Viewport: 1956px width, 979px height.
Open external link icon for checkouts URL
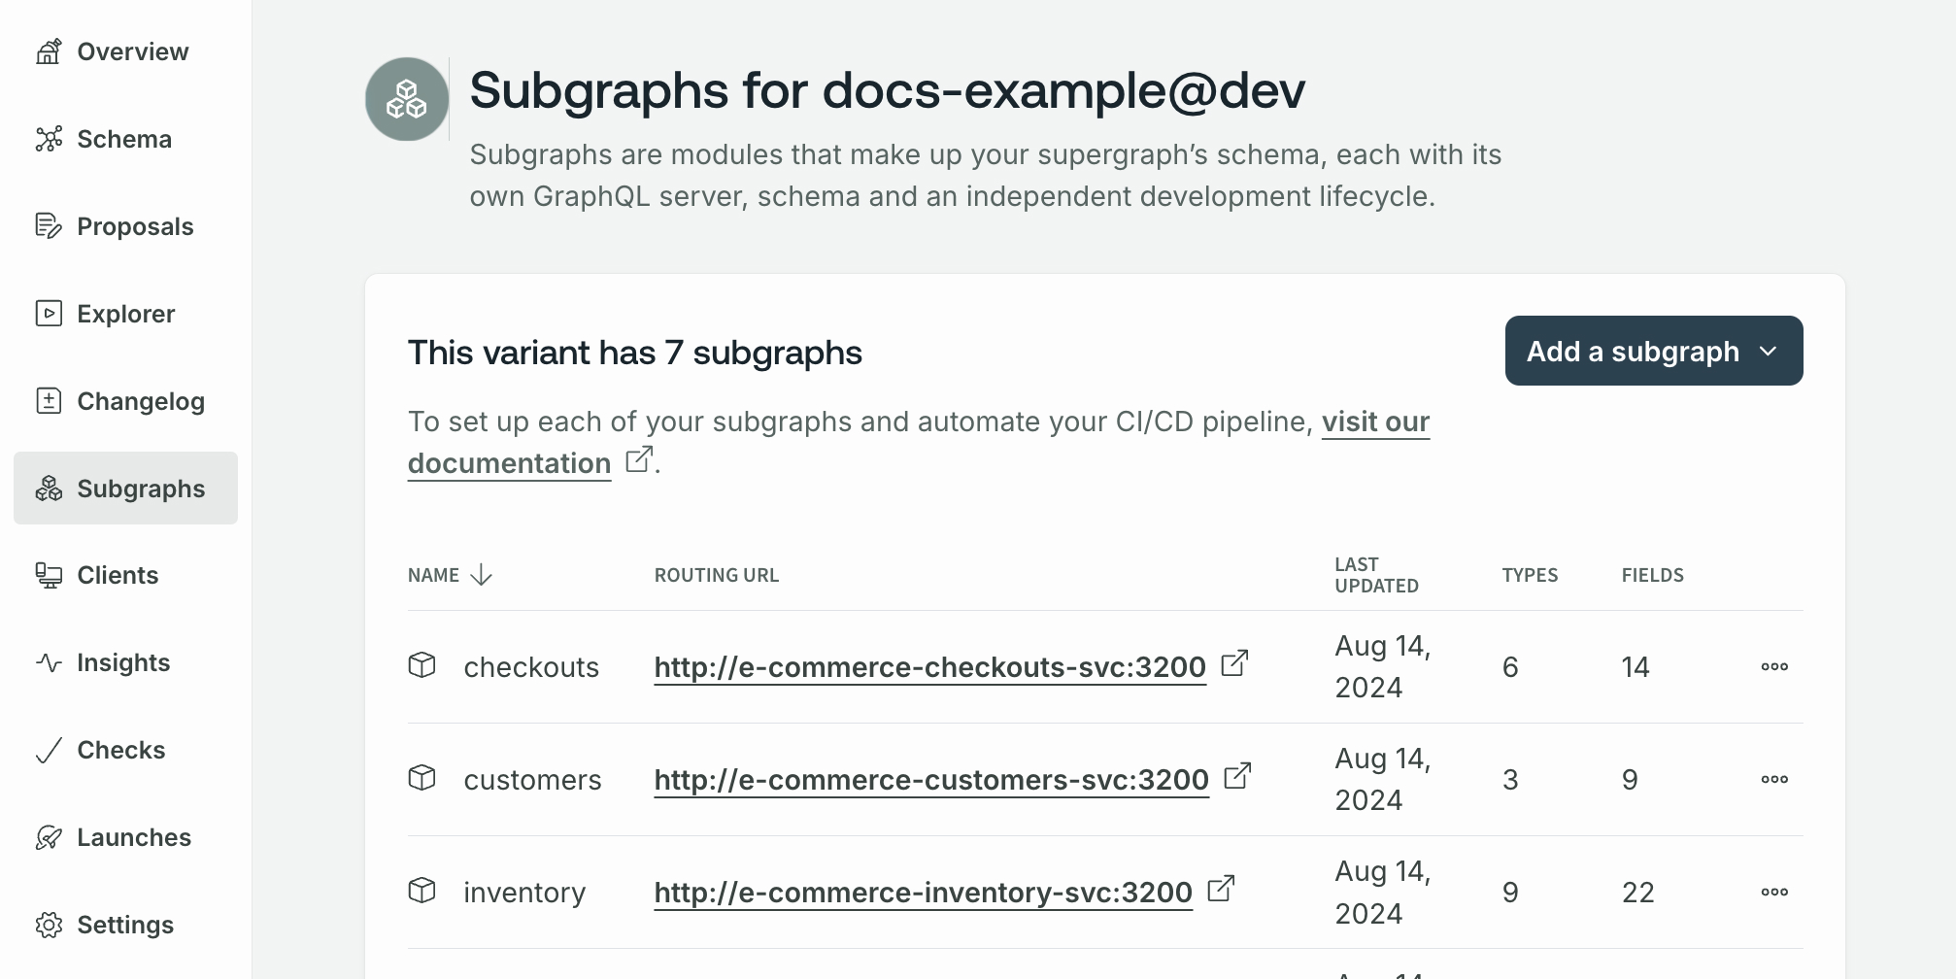pyautogui.click(x=1234, y=663)
